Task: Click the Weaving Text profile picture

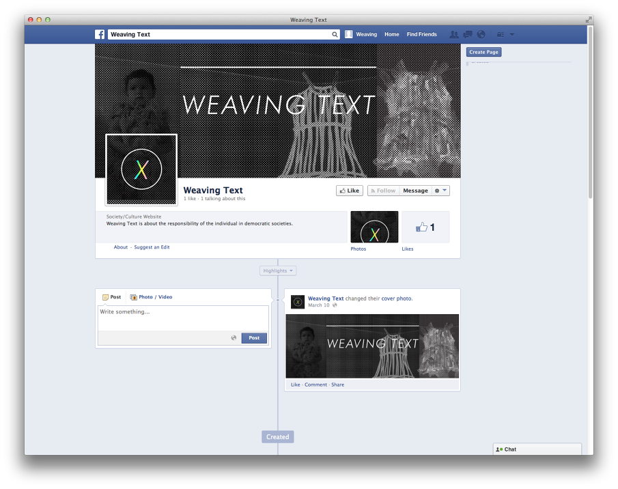Action: 141,169
